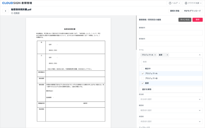205x128 pixels.
Task: Click the 管理番号 input field
Action: tap(171, 44)
